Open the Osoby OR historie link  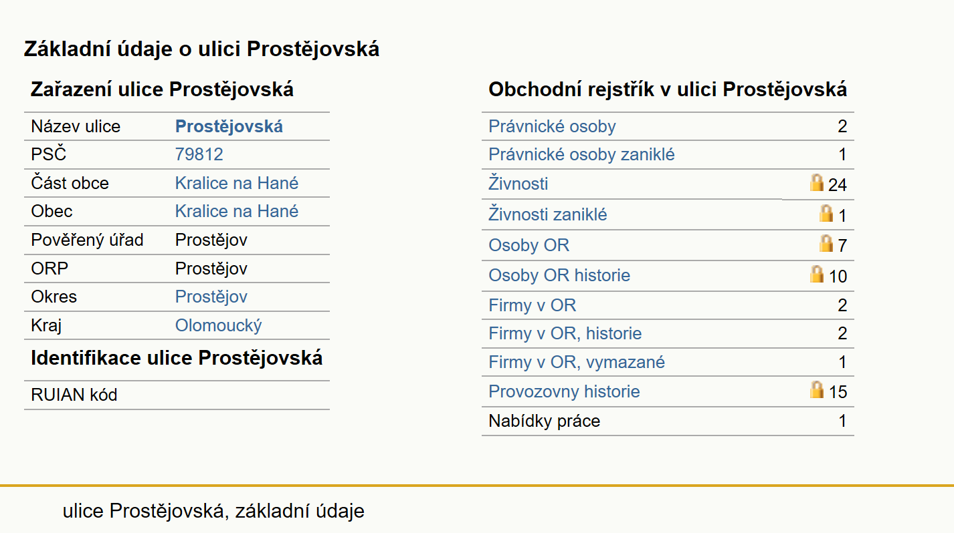(559, 275)
